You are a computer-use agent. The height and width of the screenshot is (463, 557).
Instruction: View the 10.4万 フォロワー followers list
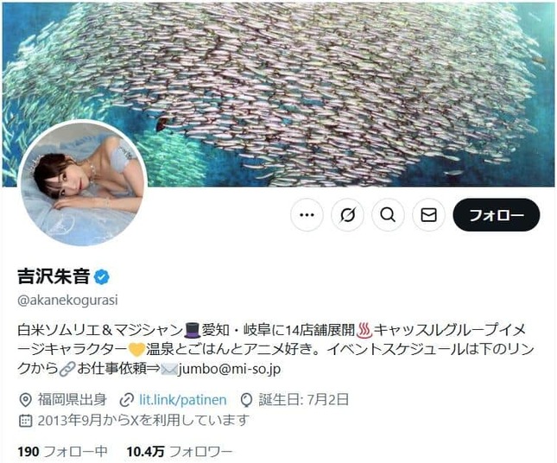[180, 452]
